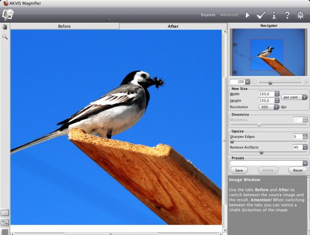Apply result with the checkmark icon
Screen dimensions: 310x235
[261, 15]
